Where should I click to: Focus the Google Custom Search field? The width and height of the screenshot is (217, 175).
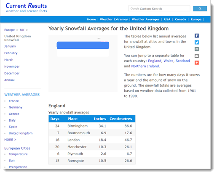pyautogui.click(x=159, y=8)
